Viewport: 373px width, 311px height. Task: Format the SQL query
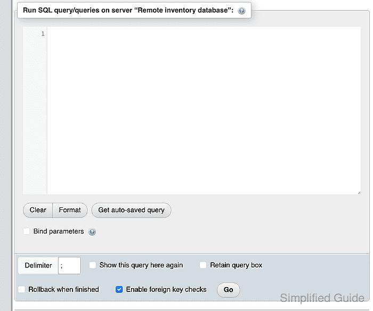pos(70,210)
